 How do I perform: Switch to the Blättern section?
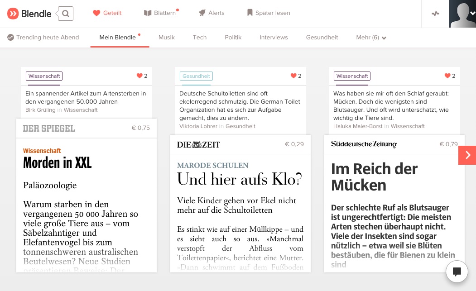[160, 13]
